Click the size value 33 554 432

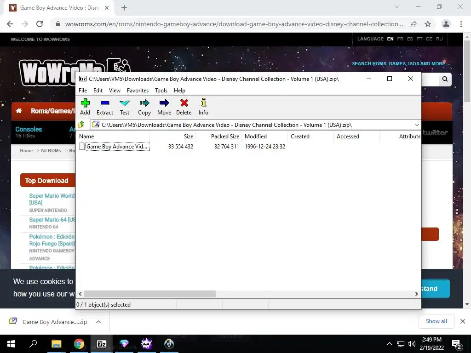[x=180, y=147]
